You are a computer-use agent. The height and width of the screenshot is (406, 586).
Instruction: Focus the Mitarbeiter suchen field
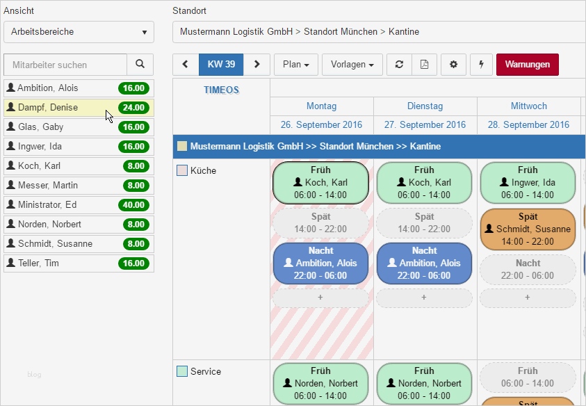[65, 65]
